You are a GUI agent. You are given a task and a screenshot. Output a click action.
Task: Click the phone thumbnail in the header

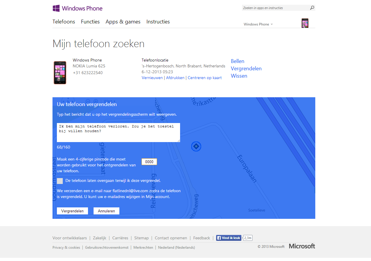pos(305,23)
